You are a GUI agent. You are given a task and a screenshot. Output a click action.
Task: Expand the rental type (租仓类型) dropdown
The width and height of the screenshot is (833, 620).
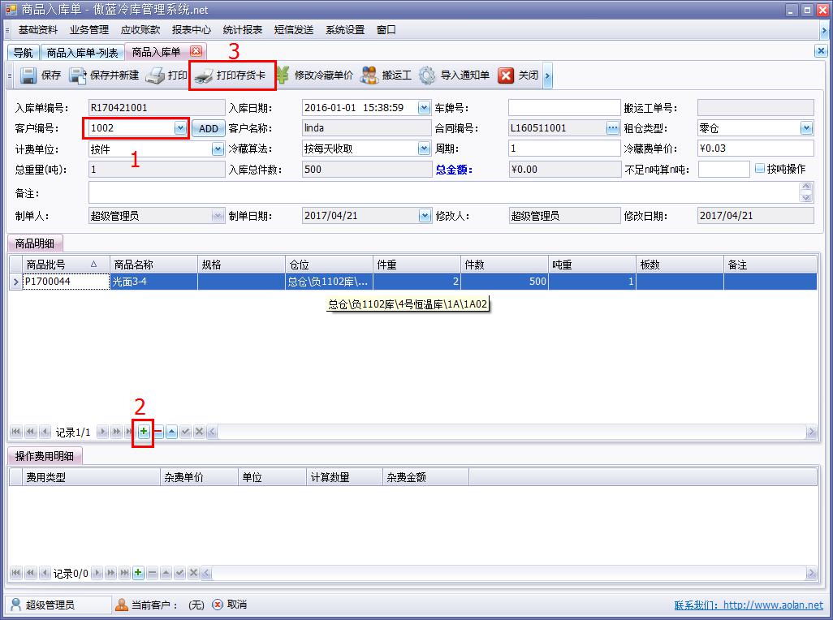coord(806,128)
